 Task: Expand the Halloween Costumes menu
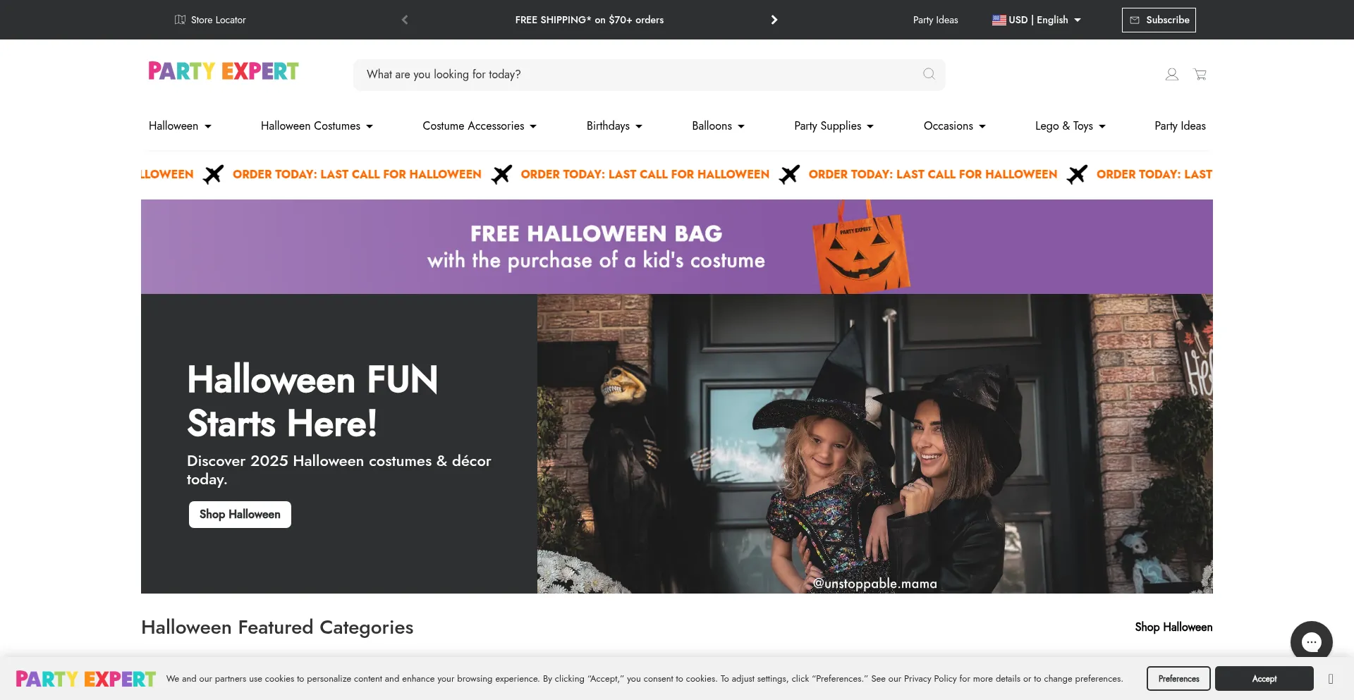317,126
